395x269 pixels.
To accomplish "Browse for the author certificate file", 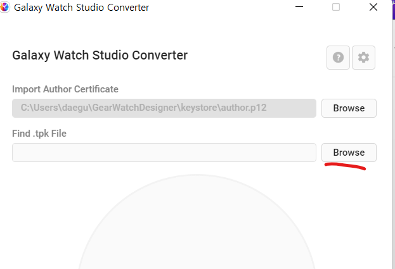I will click(x=349, y=108).
